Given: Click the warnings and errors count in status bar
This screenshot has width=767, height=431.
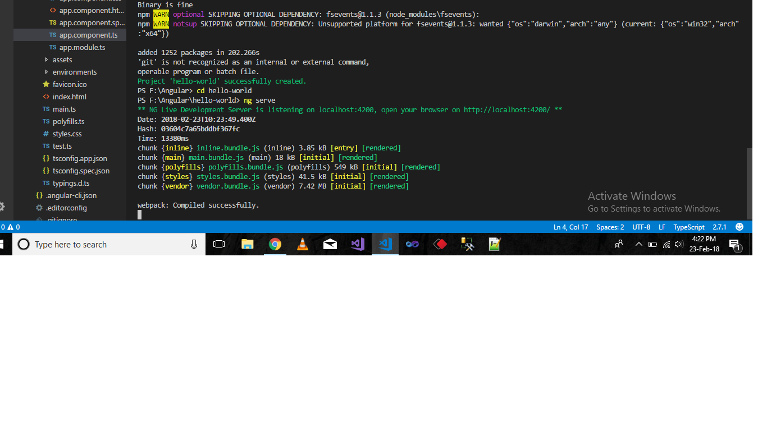Looking at the screenshot, I should pos(10,227).
